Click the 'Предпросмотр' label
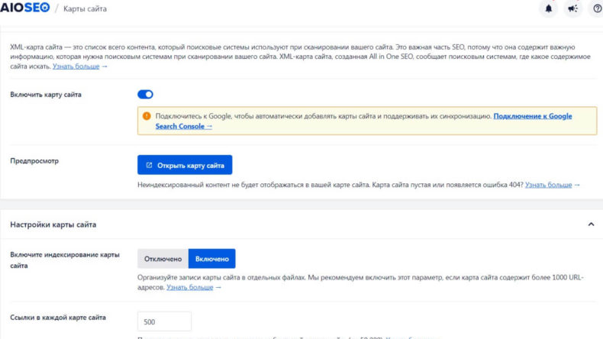Viewport: 603px width, 339px height. 34,161
